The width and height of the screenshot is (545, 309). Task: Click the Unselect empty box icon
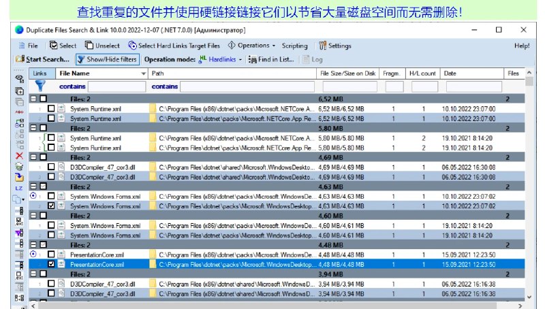coord(89,45)
